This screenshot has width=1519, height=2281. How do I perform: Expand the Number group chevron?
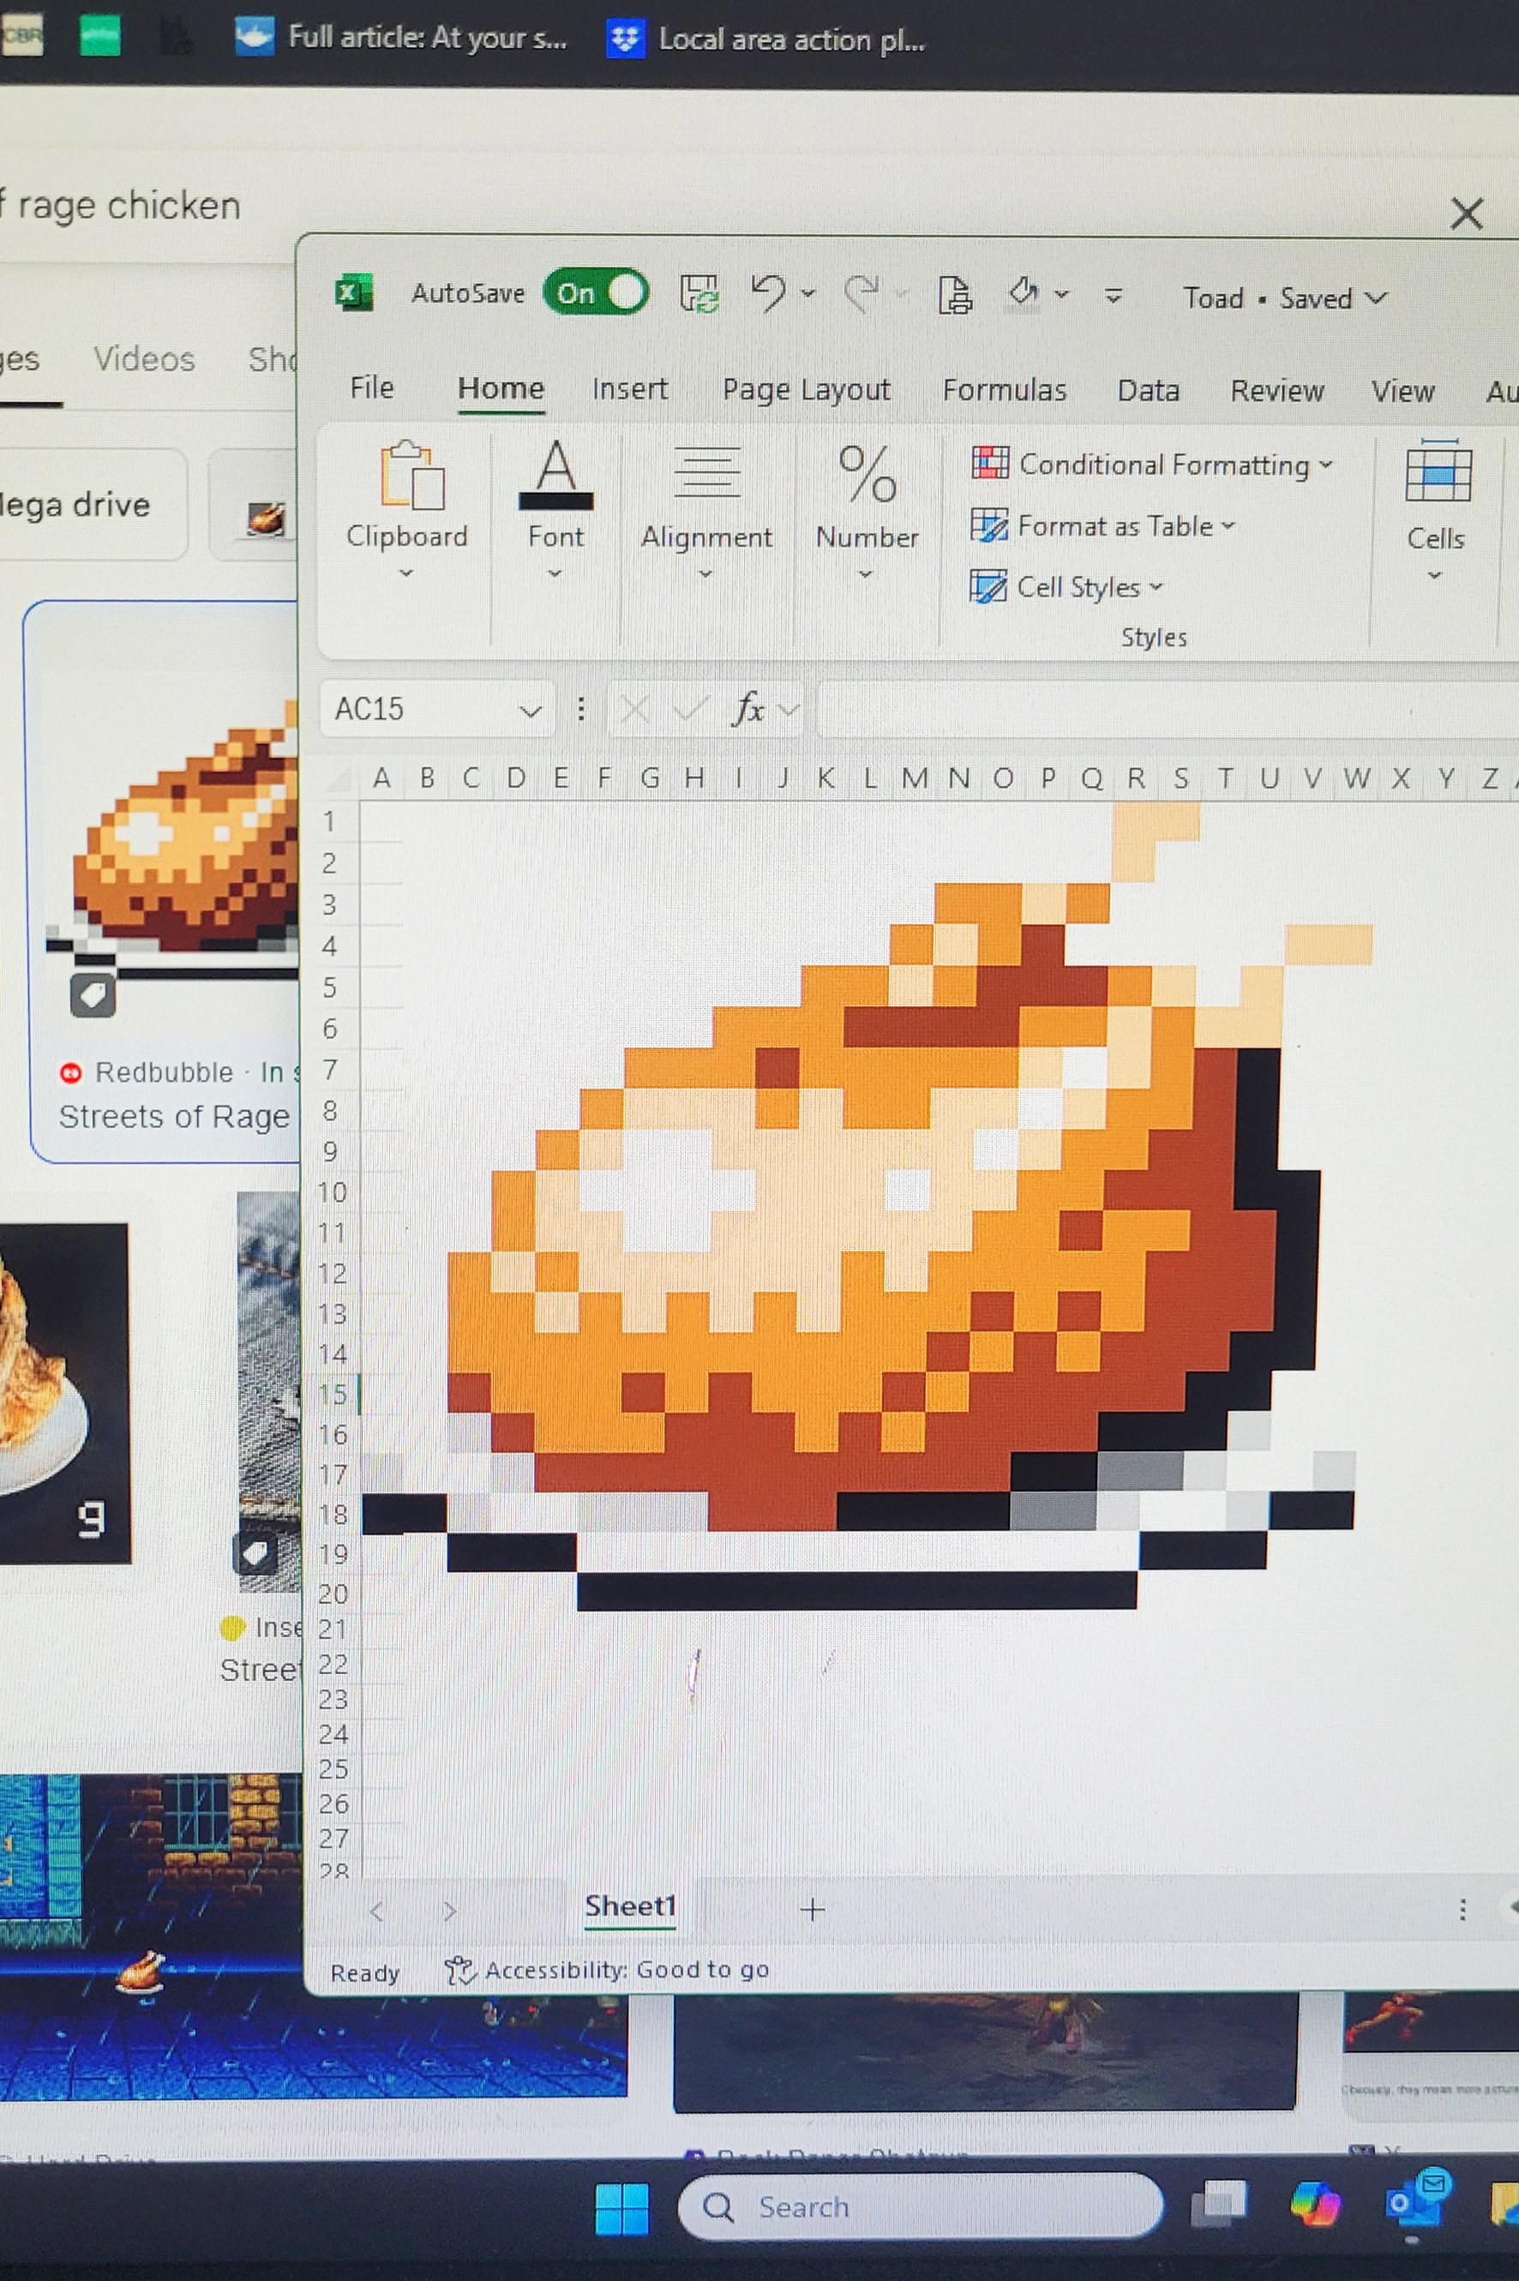click(x=866, y=574)
